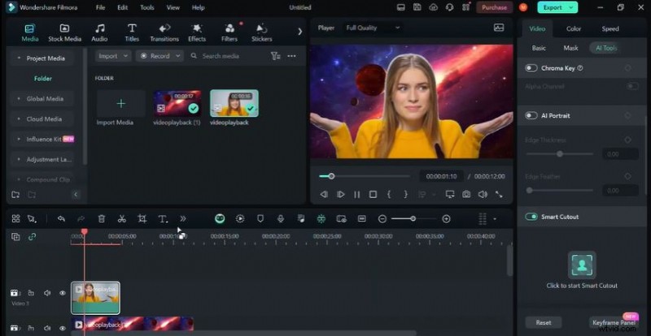The width and height of the screenshot is (651, 336).
Task: Enable the Chroma Key toggle
Action: pyautogui.click(x=531, y=68)
